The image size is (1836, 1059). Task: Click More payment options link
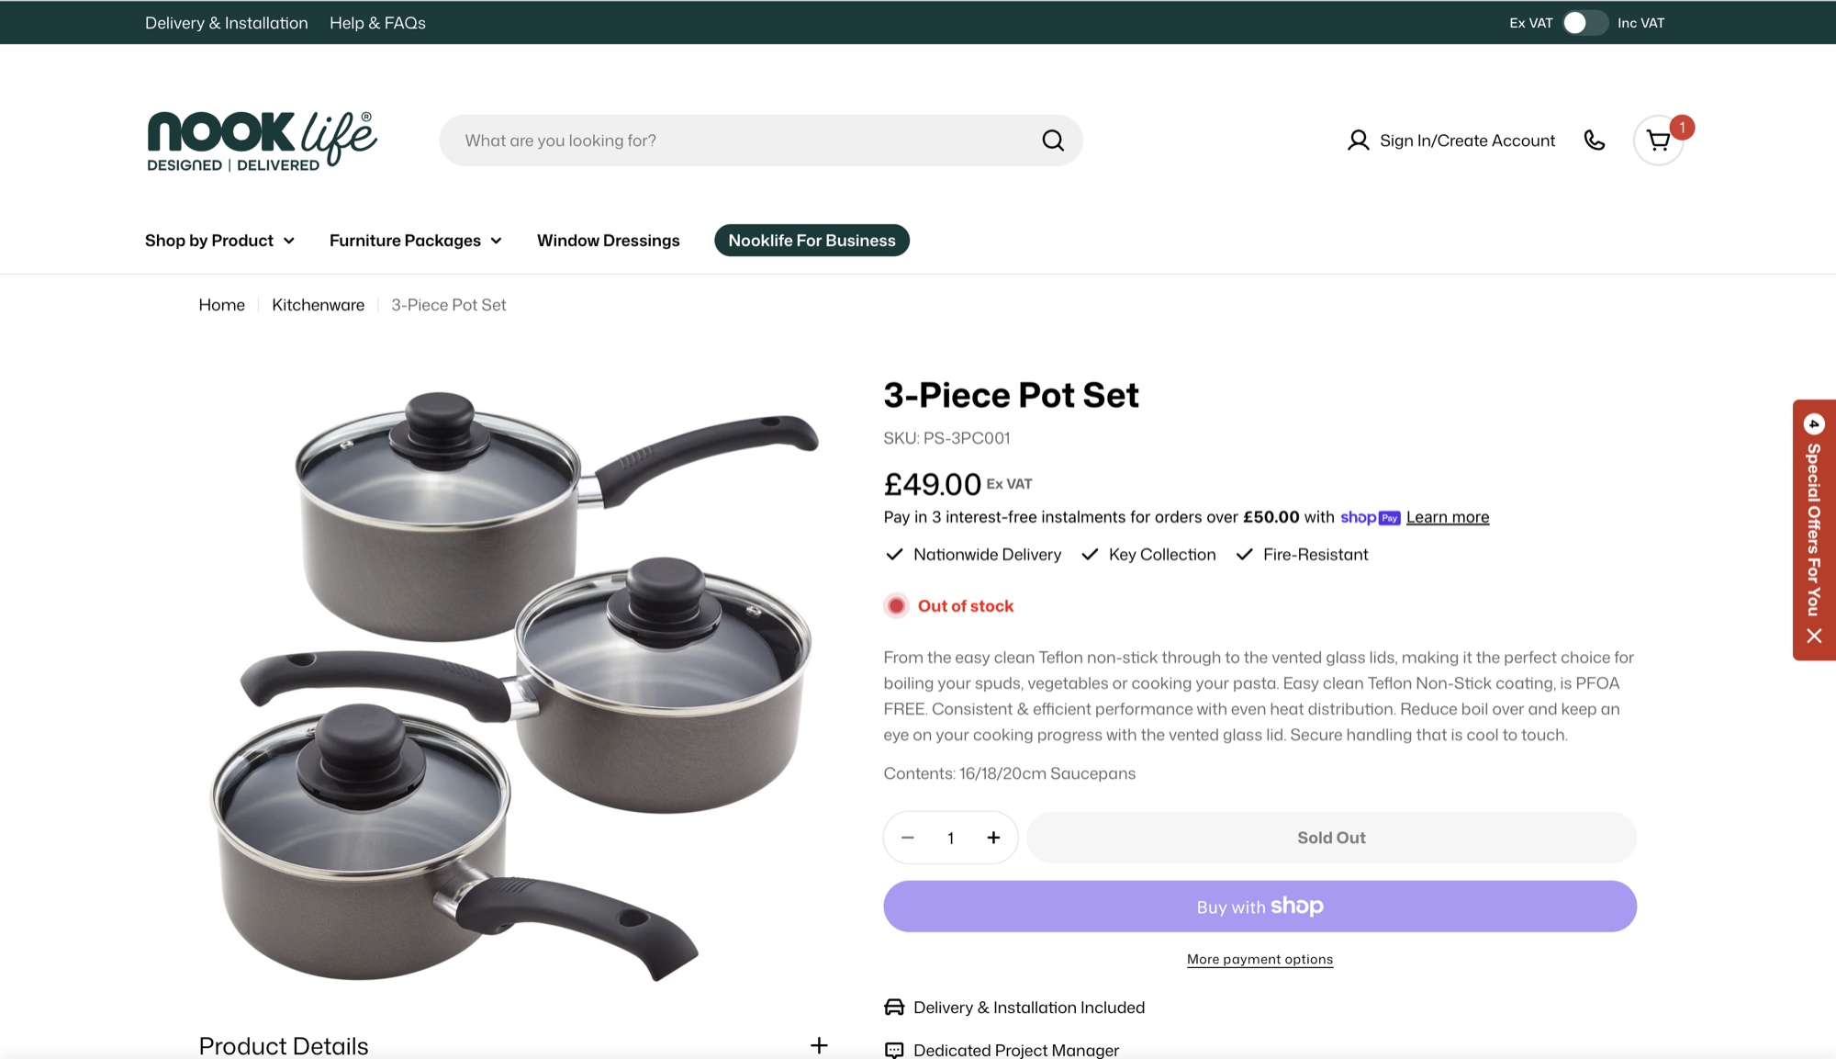(x=1259, y=959)
